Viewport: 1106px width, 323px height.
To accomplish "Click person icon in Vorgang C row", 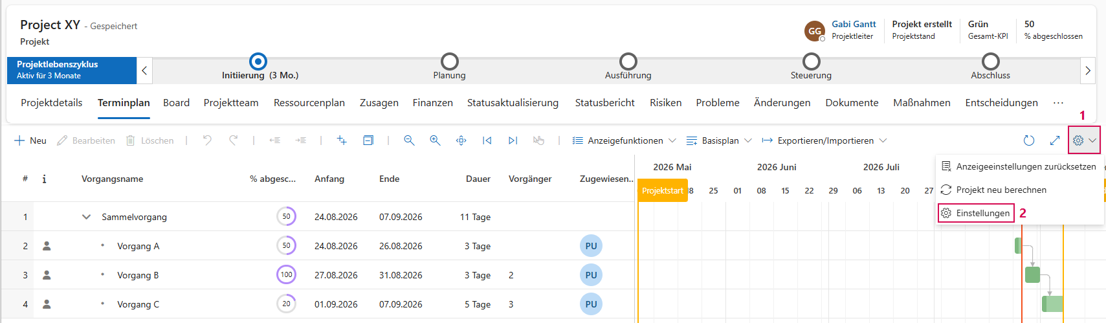I will click(47, 304).
